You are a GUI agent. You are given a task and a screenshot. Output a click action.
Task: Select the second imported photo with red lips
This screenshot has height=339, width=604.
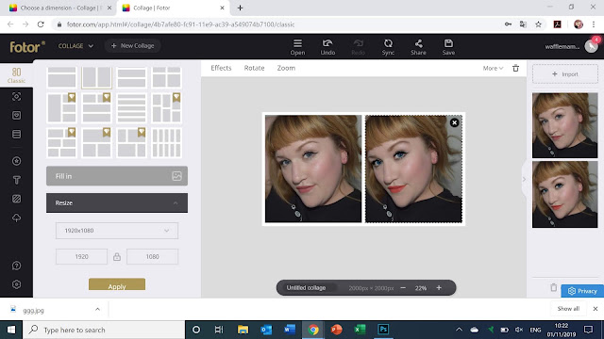pos(564,195)
